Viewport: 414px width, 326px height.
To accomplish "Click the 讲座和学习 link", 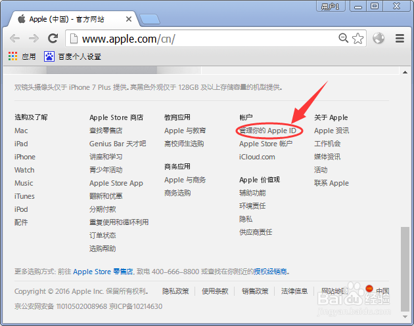I will [106, 157].
